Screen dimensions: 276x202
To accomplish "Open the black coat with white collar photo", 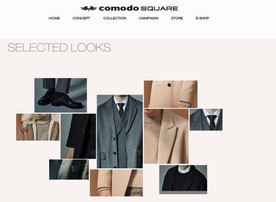I will [183, 178].
